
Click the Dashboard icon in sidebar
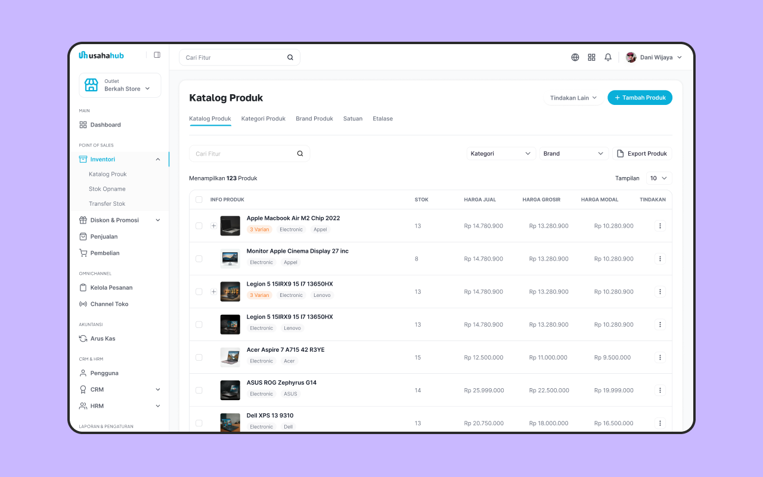coord(83,125)
